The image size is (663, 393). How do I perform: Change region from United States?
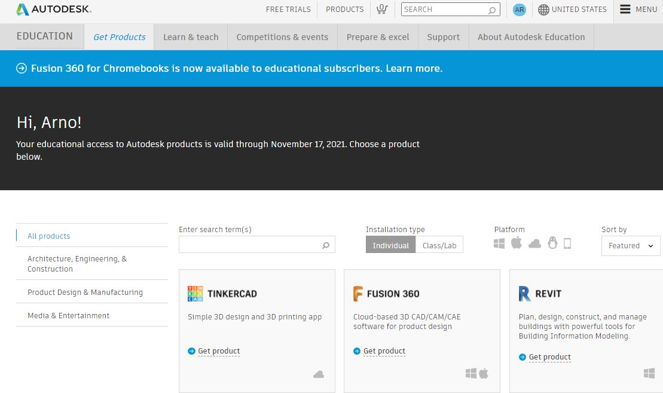[572, 10]
